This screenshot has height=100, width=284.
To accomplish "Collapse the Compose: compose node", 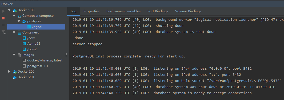I will tap(14, 16).
